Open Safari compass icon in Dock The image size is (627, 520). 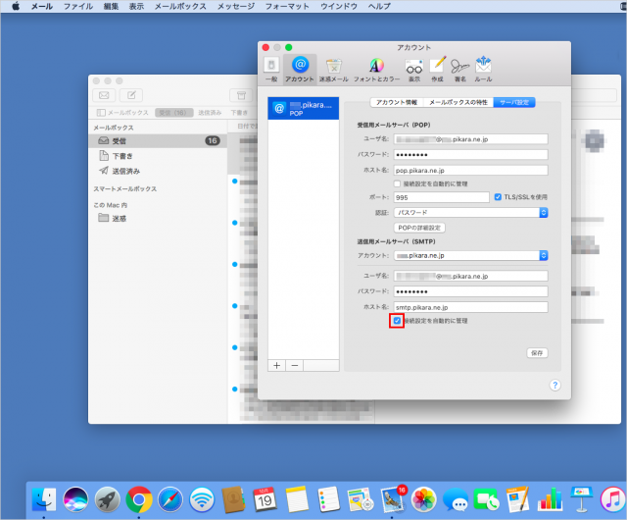(170, 499)
